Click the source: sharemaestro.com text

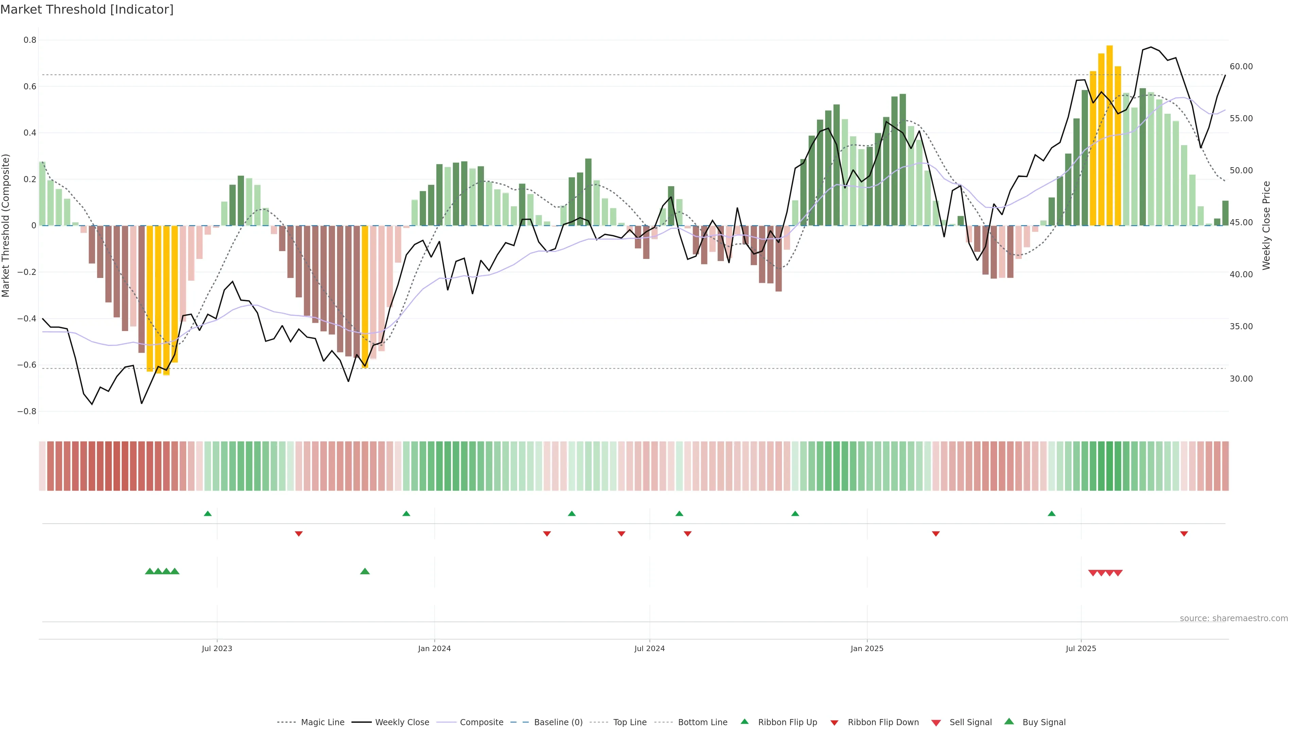coord(1234,618)
